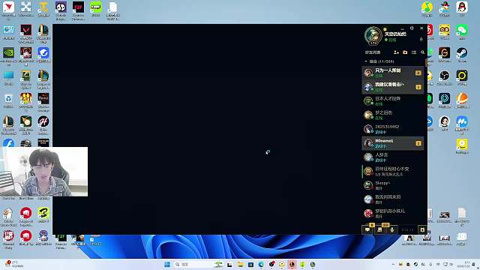Image resolution: width=480 pixels, height=270 pixels.
Task: Click the list view options icon
Action: click(x=414, y=52)
